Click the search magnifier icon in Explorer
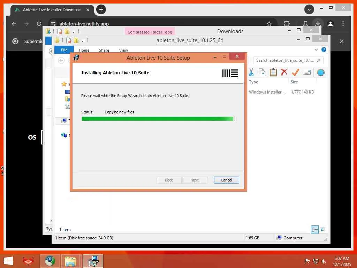The height and width of the screenshot is (268, 357). coord(319,60)
